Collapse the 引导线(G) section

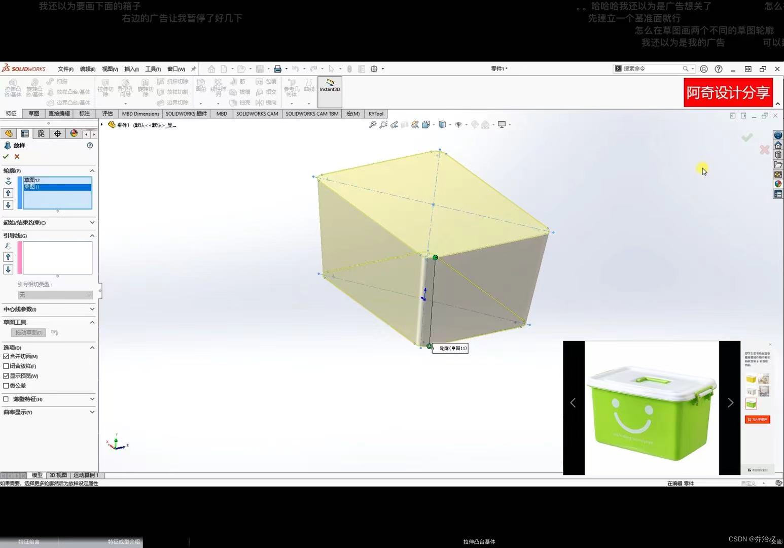click(x=92, y=235)
